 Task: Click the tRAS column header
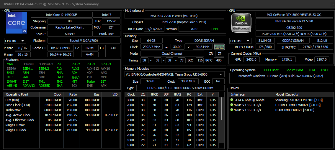pos(177,94)
